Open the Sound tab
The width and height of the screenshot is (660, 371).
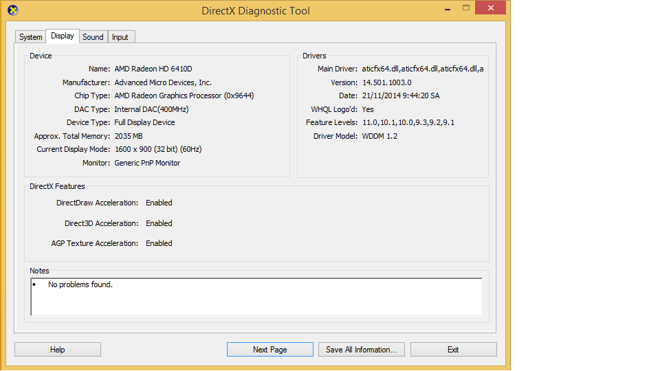pyautogui.click(x=93, y=37)
